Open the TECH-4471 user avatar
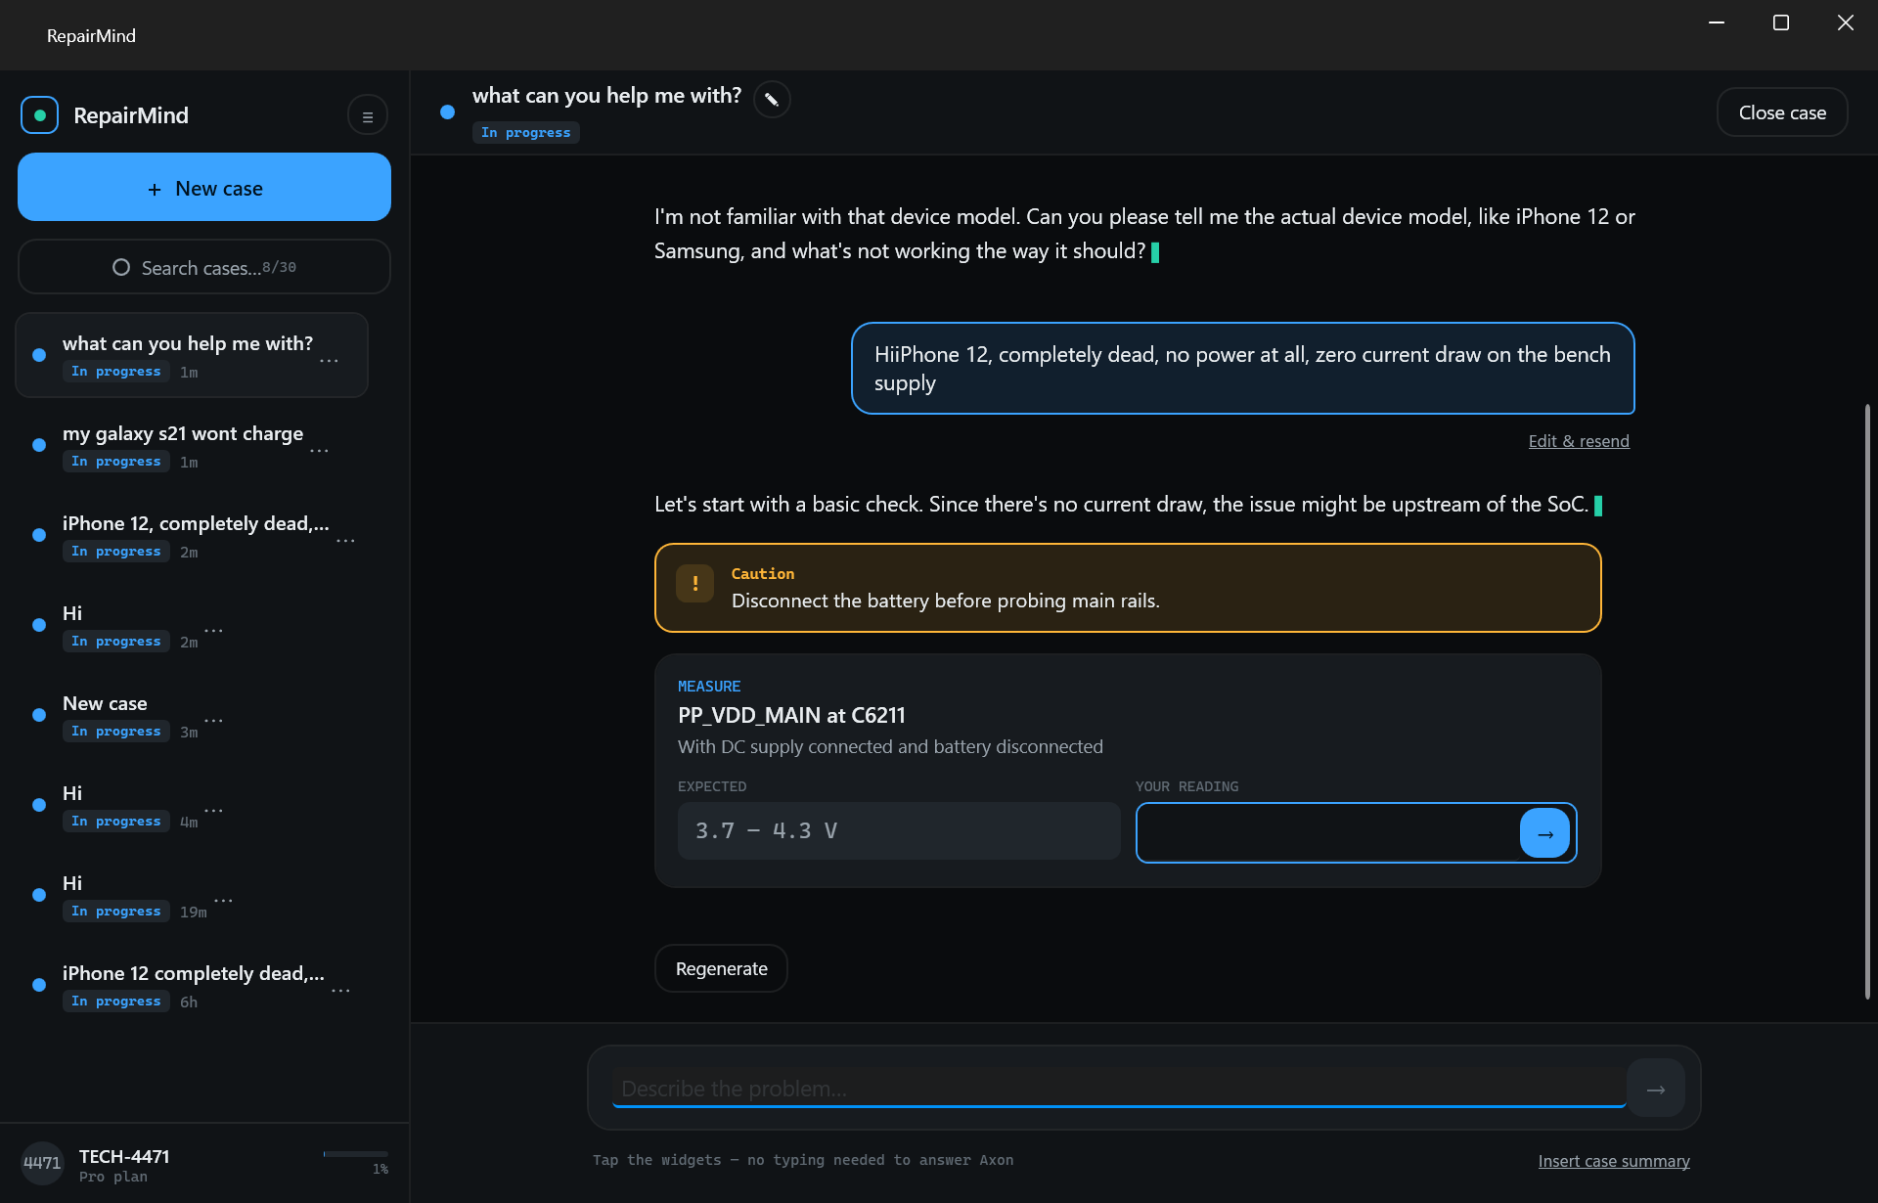Screen dimensions: 1878x1203 coord(42,1164)
